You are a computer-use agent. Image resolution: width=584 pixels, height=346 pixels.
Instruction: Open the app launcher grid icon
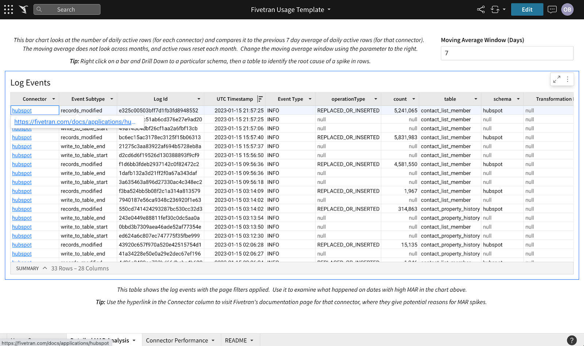[8, 9]
